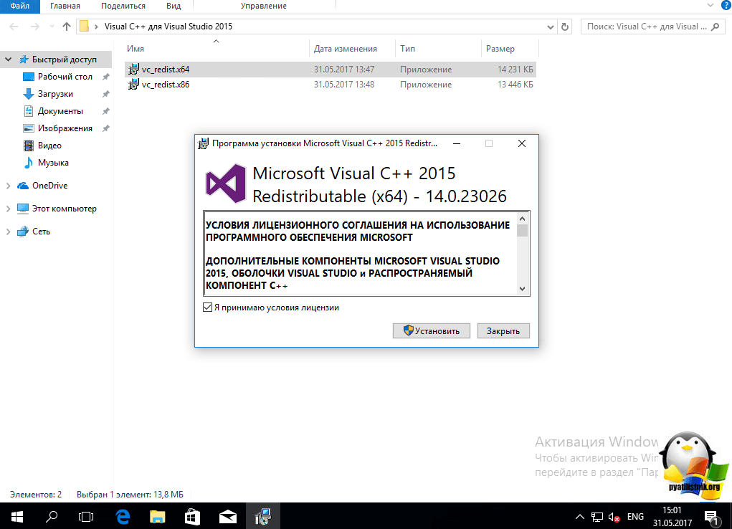This screenshot has height=529, width=732.
Task: Click Установить to install redistributable
Action: tap(432, 330)
